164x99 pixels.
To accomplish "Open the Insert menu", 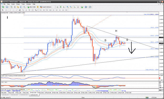I will (x=13, y=4).
